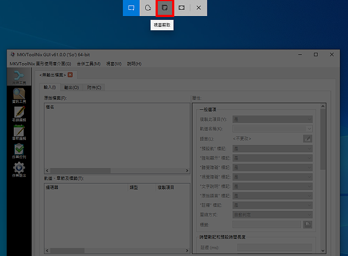Click 類型 column header
Screen dimensions: 348x256
142,187
